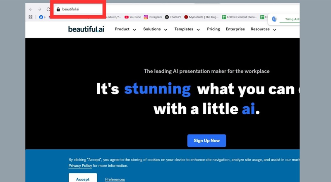331x182 pixels.
Task: Select the Tiếng Anh translate tab
Action: 292,19
